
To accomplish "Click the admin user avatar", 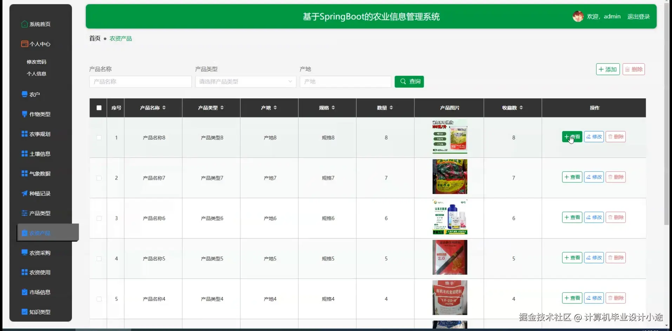I will [x=578, y=16].
